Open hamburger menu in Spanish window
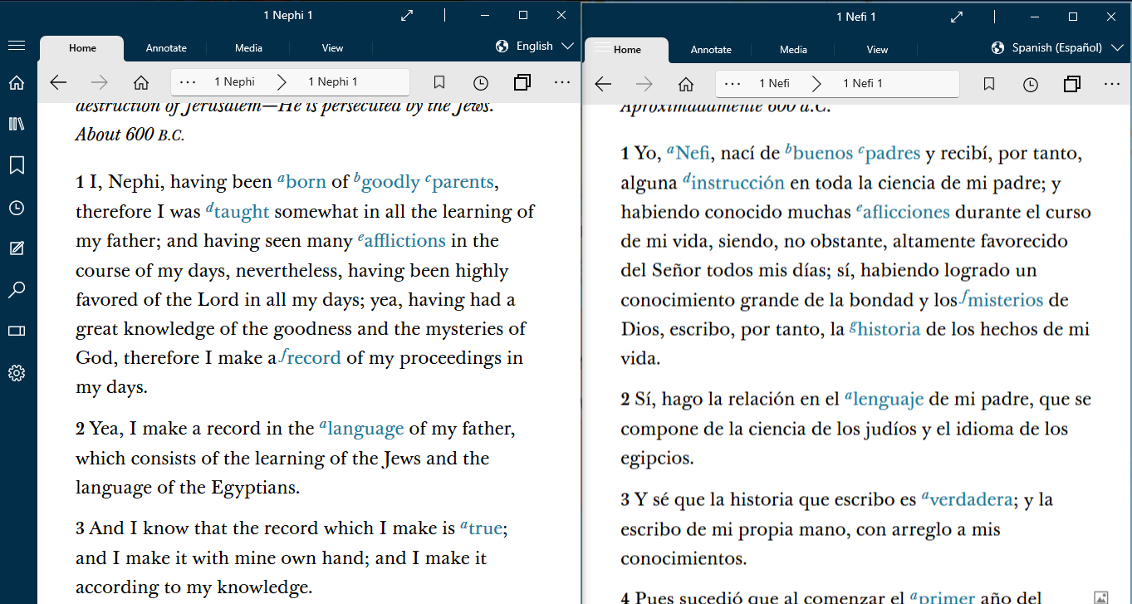This screenshot has width=1132, height=604. (x=604, y=47)
